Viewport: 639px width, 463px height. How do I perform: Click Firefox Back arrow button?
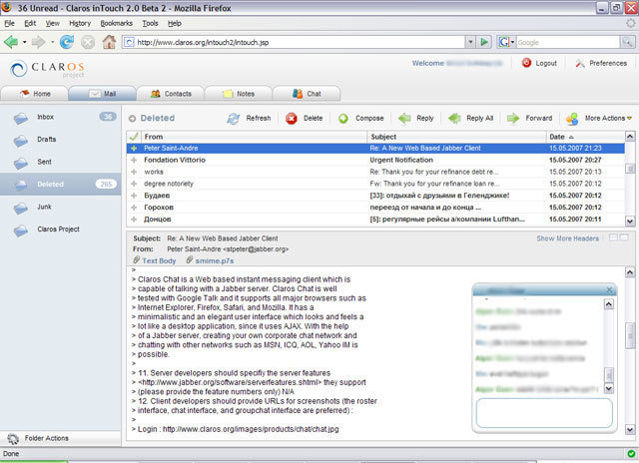(x=11, y=42)
